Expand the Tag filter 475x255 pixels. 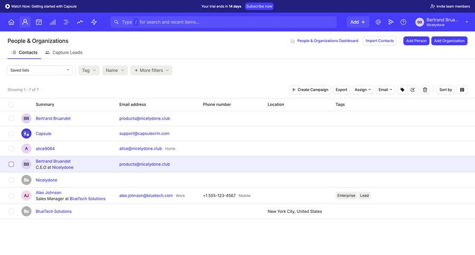tap(89, 70)
